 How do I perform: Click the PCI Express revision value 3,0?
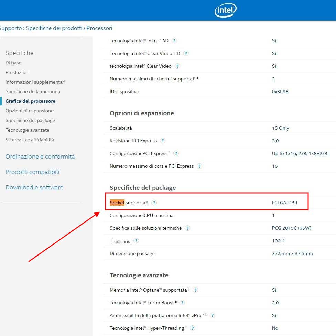tap(275, 141)
